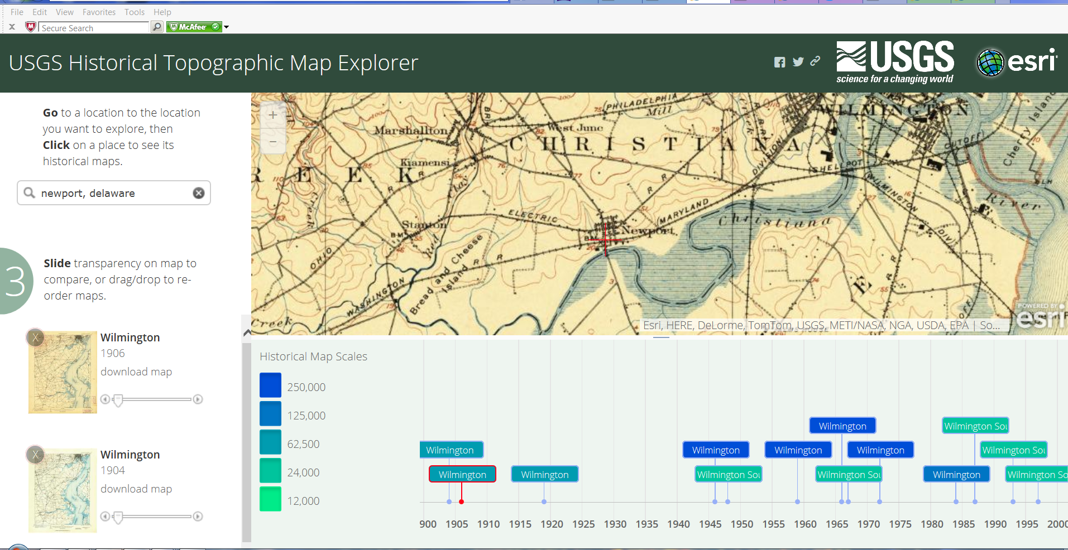Download the Wilmington 1906 map
Screen dimensions: 1068x550
pyautogui.click(x=136, y=372)
